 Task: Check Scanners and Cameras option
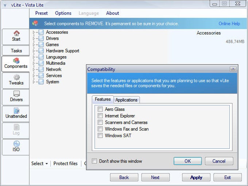[x=100, y=122]
